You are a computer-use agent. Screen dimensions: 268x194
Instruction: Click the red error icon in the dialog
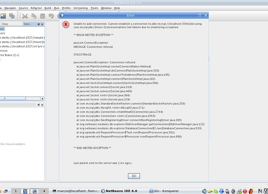point(66,24)
